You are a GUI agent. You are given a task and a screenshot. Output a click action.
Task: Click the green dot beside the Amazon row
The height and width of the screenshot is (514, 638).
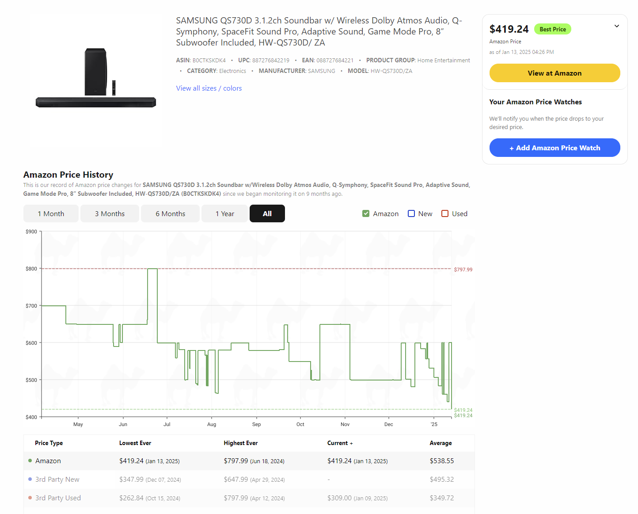(x=30, y=461)
